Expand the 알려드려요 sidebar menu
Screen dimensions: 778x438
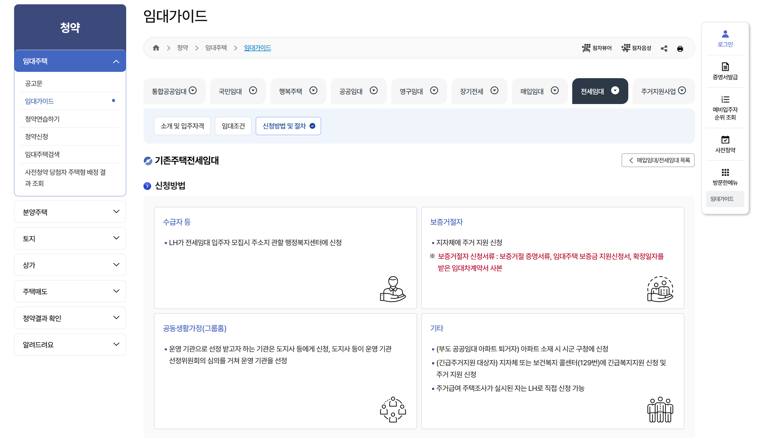70,345
